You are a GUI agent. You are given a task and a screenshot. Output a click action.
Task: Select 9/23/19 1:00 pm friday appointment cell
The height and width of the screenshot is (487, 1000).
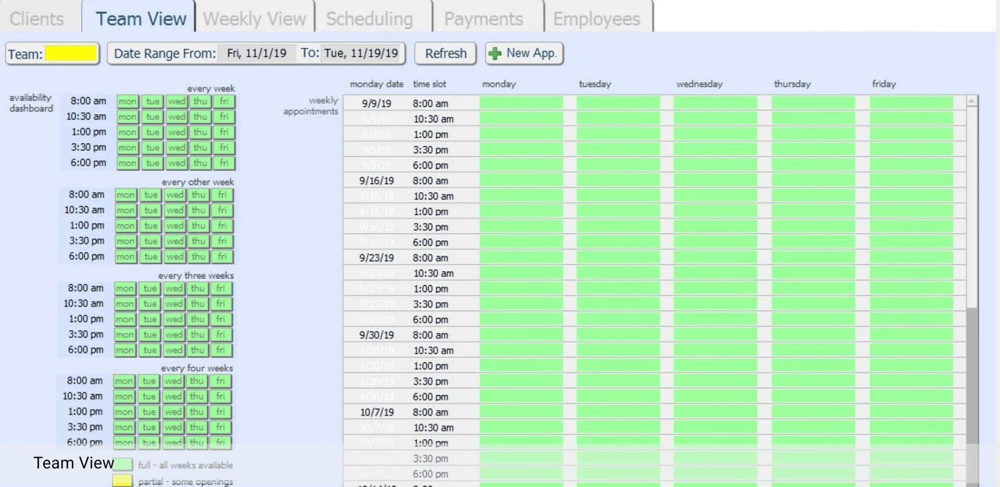911,289
